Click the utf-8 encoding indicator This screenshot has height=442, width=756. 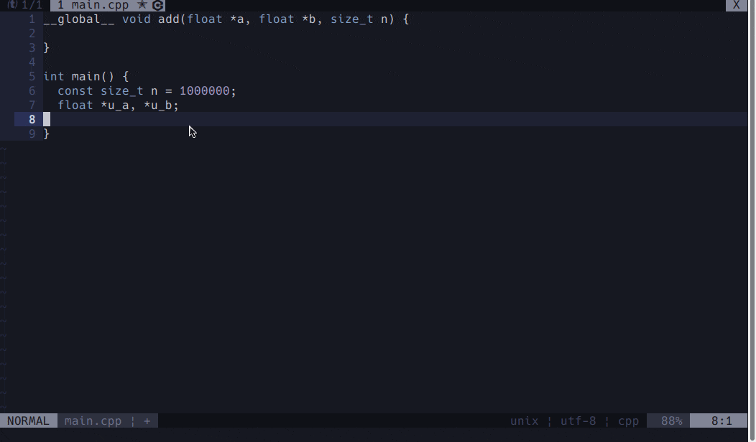coord(578,420)
